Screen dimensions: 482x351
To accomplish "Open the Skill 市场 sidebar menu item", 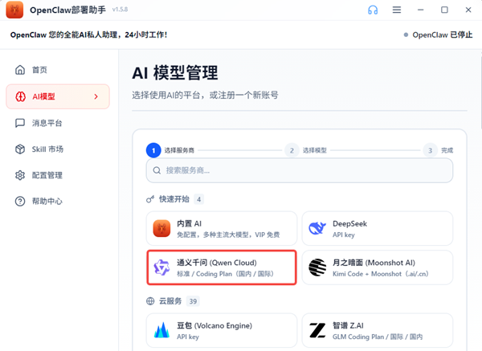I will pyautogui.click(x=58, y=149).
